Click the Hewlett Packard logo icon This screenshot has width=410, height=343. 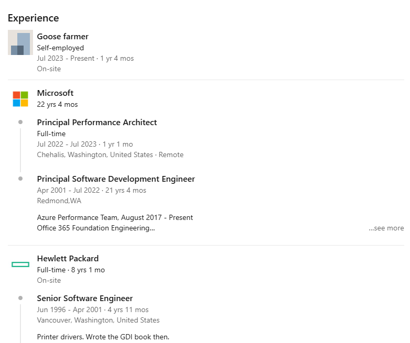click(20, 264)
